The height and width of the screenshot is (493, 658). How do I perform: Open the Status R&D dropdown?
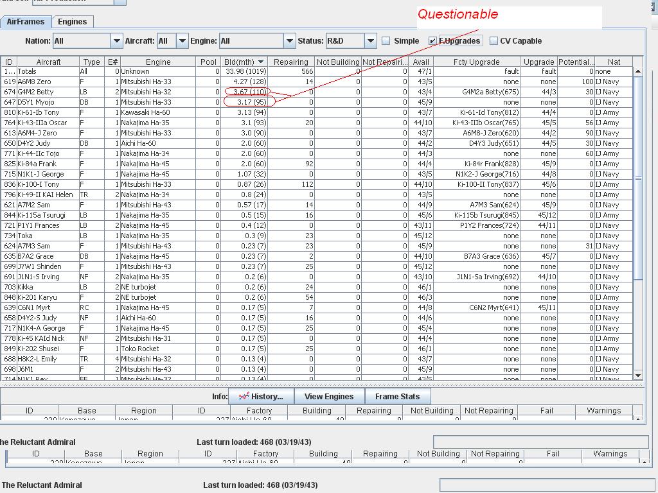click(x=370, y=41)
